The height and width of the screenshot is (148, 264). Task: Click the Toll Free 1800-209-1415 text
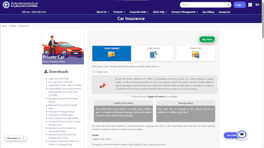(34, 12)
